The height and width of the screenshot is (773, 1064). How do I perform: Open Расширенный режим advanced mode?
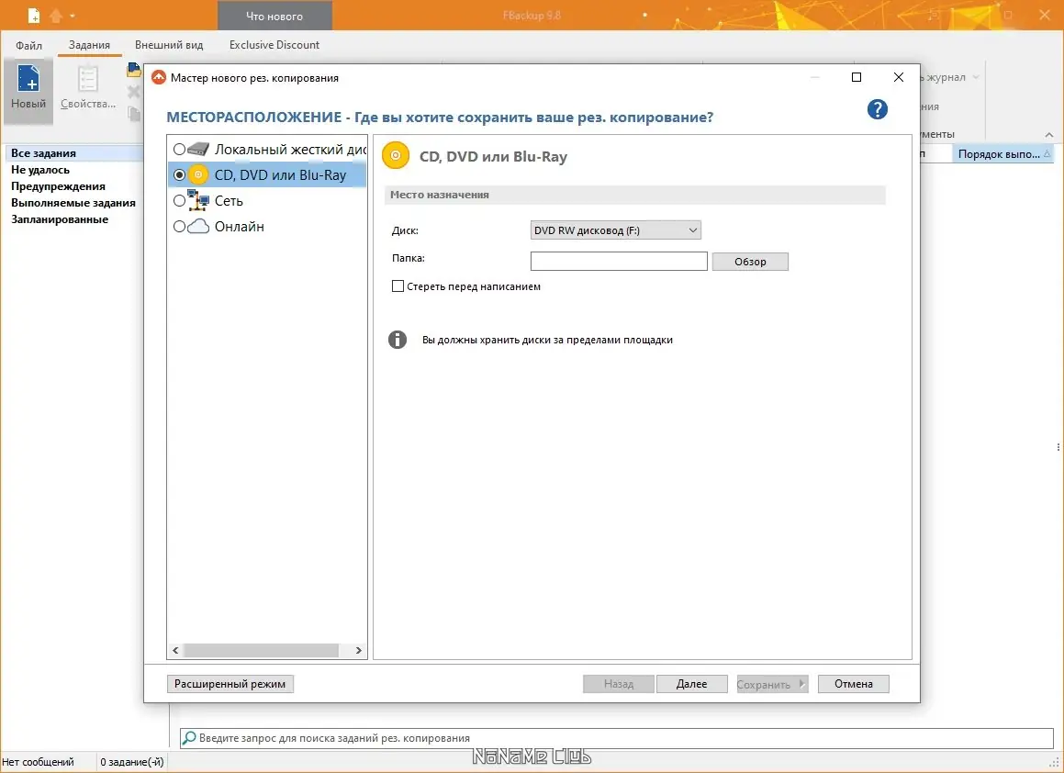pos(230,684)
